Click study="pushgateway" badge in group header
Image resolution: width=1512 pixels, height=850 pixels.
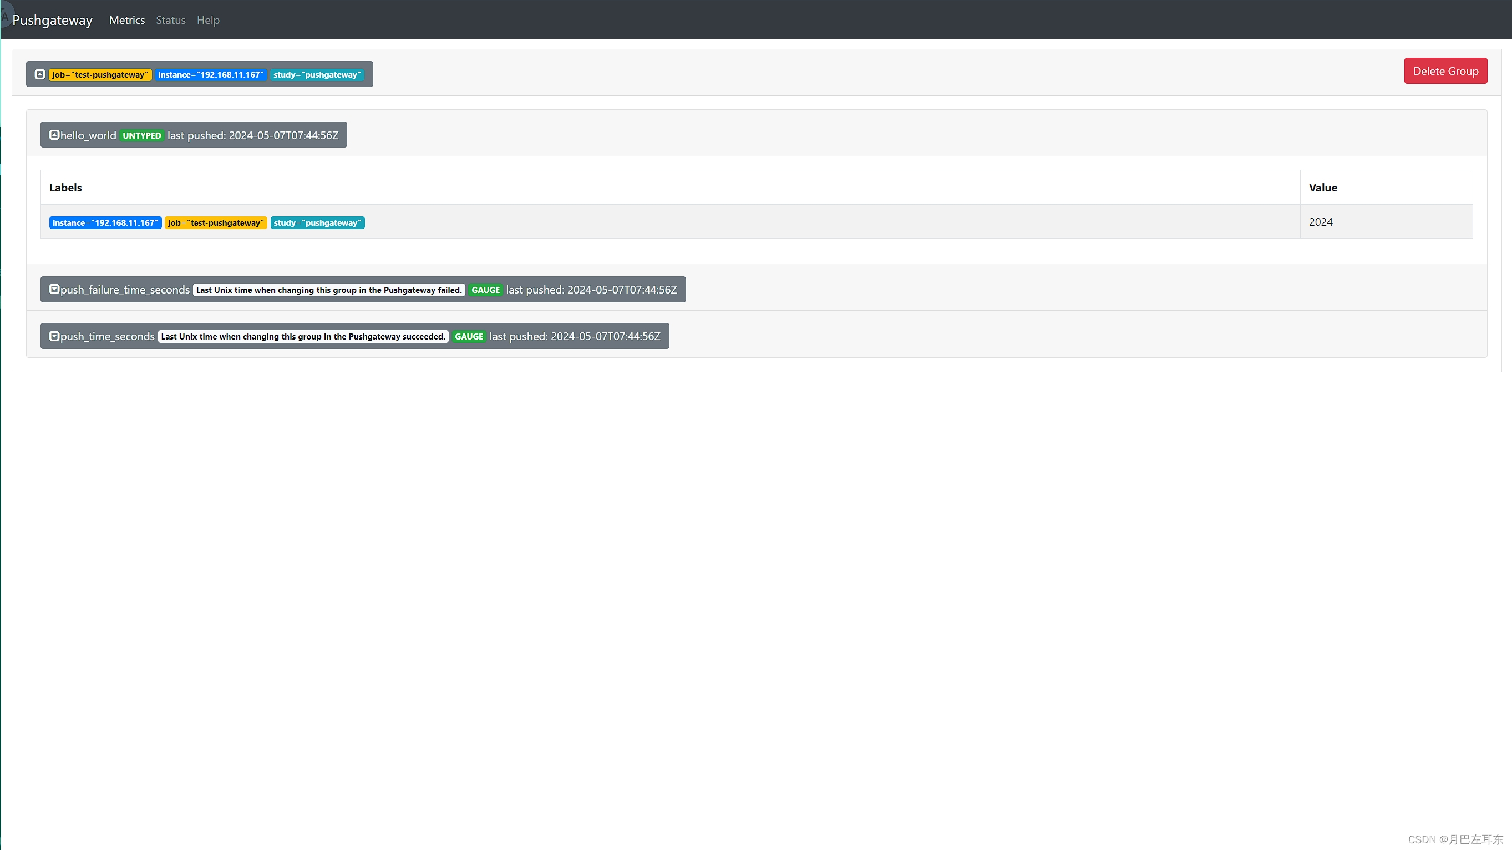point(317,74)
